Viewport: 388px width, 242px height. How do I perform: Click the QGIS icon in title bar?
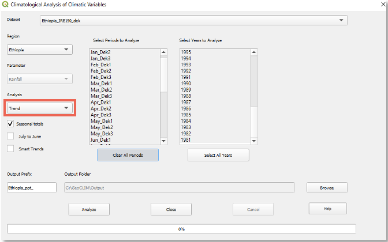tap(5, 4)
